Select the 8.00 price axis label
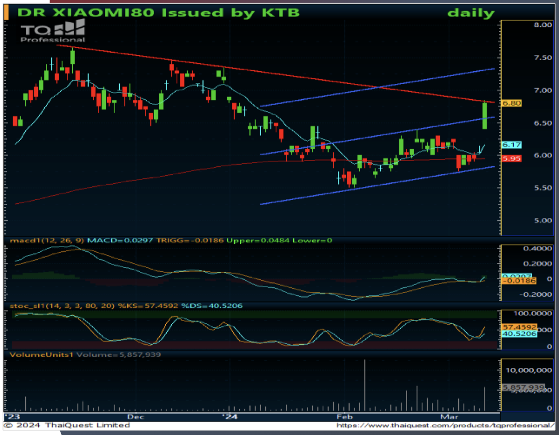The image size is (559, 435). 543,25
